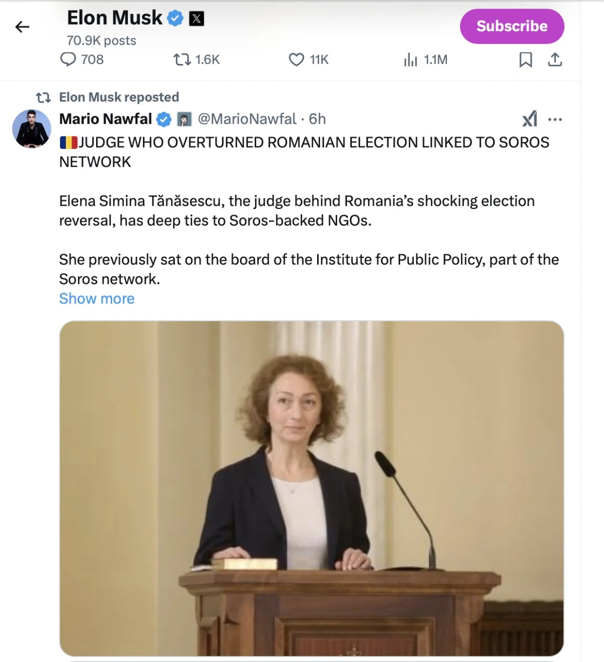
Task: Go back using the left arrow
Action: point(22,27)
